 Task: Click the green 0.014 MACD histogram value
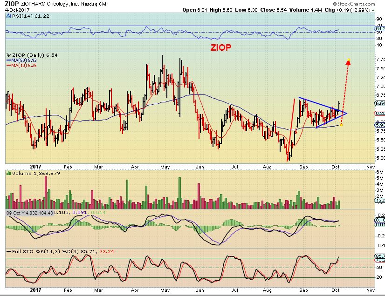[x=98, y=213]
